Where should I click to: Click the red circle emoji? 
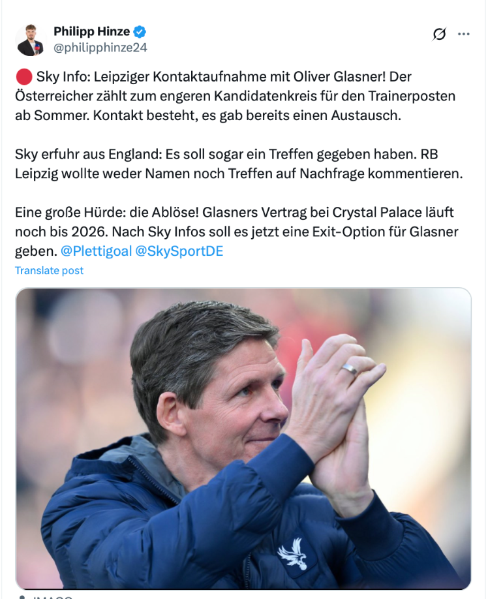[23, 77]
